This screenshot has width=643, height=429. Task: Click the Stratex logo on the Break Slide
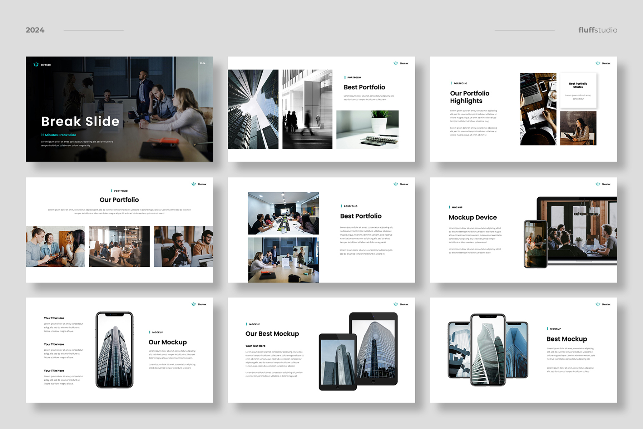click(x=42, y=65)
